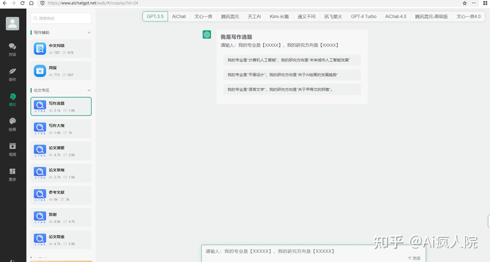Viewport: 490px width, 262px height.
Task: Click the 论文摘要 title text
Action: click(x=56, y=148)
